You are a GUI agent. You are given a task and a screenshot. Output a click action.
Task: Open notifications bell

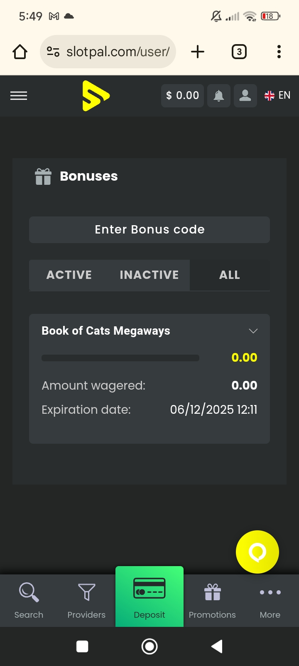pyautogui.click(x=219, y=96)
